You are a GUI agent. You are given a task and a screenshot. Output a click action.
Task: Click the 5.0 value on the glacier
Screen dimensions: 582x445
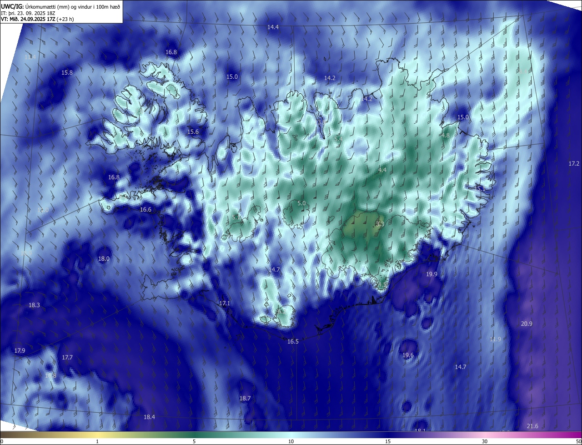[301, 203]
